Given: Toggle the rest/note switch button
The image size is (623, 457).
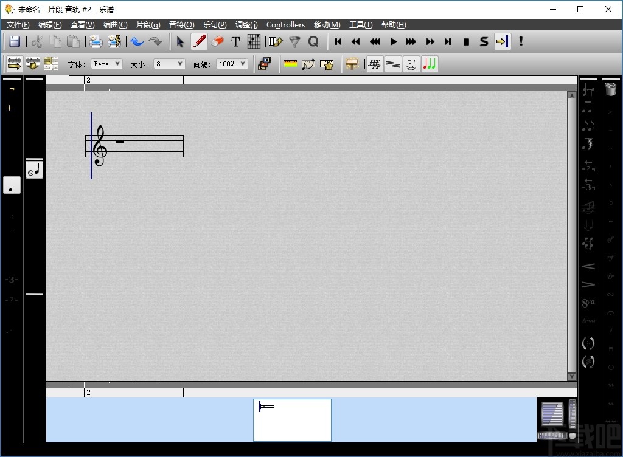Looking at the screenshot, I should [x=35, y=170].
